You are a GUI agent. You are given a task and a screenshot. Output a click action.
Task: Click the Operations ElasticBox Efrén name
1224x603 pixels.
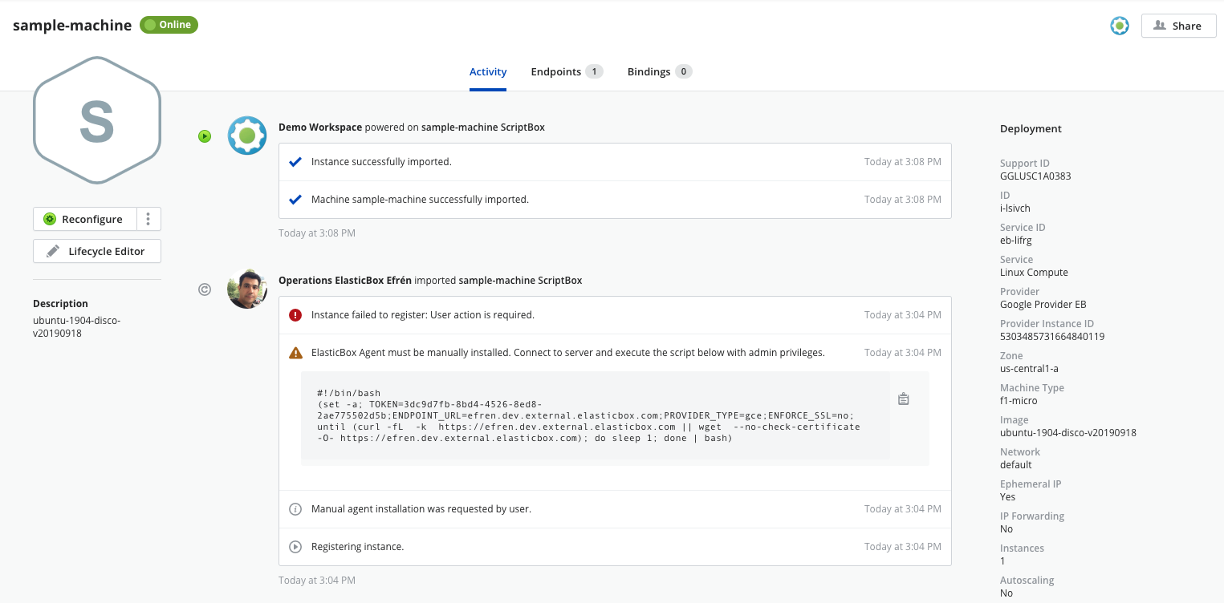point(345,281)
